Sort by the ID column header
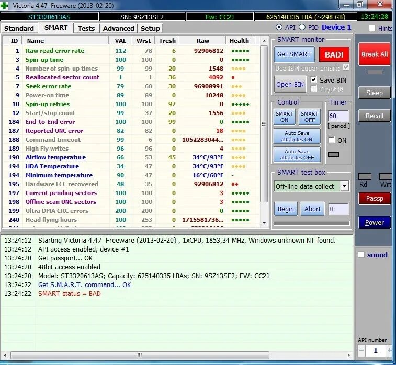The height and width of the screenshot is (365, 396). (13, 41)
